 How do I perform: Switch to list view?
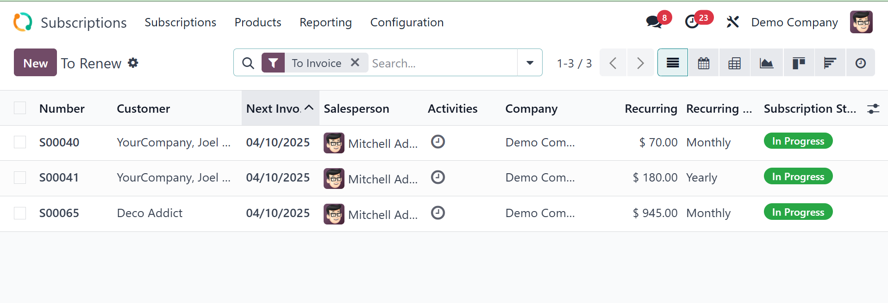pos(673,63)
